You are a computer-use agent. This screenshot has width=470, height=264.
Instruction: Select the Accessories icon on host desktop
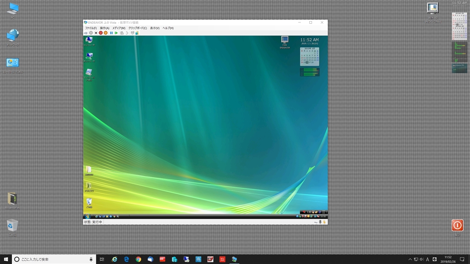pos(12,201)
